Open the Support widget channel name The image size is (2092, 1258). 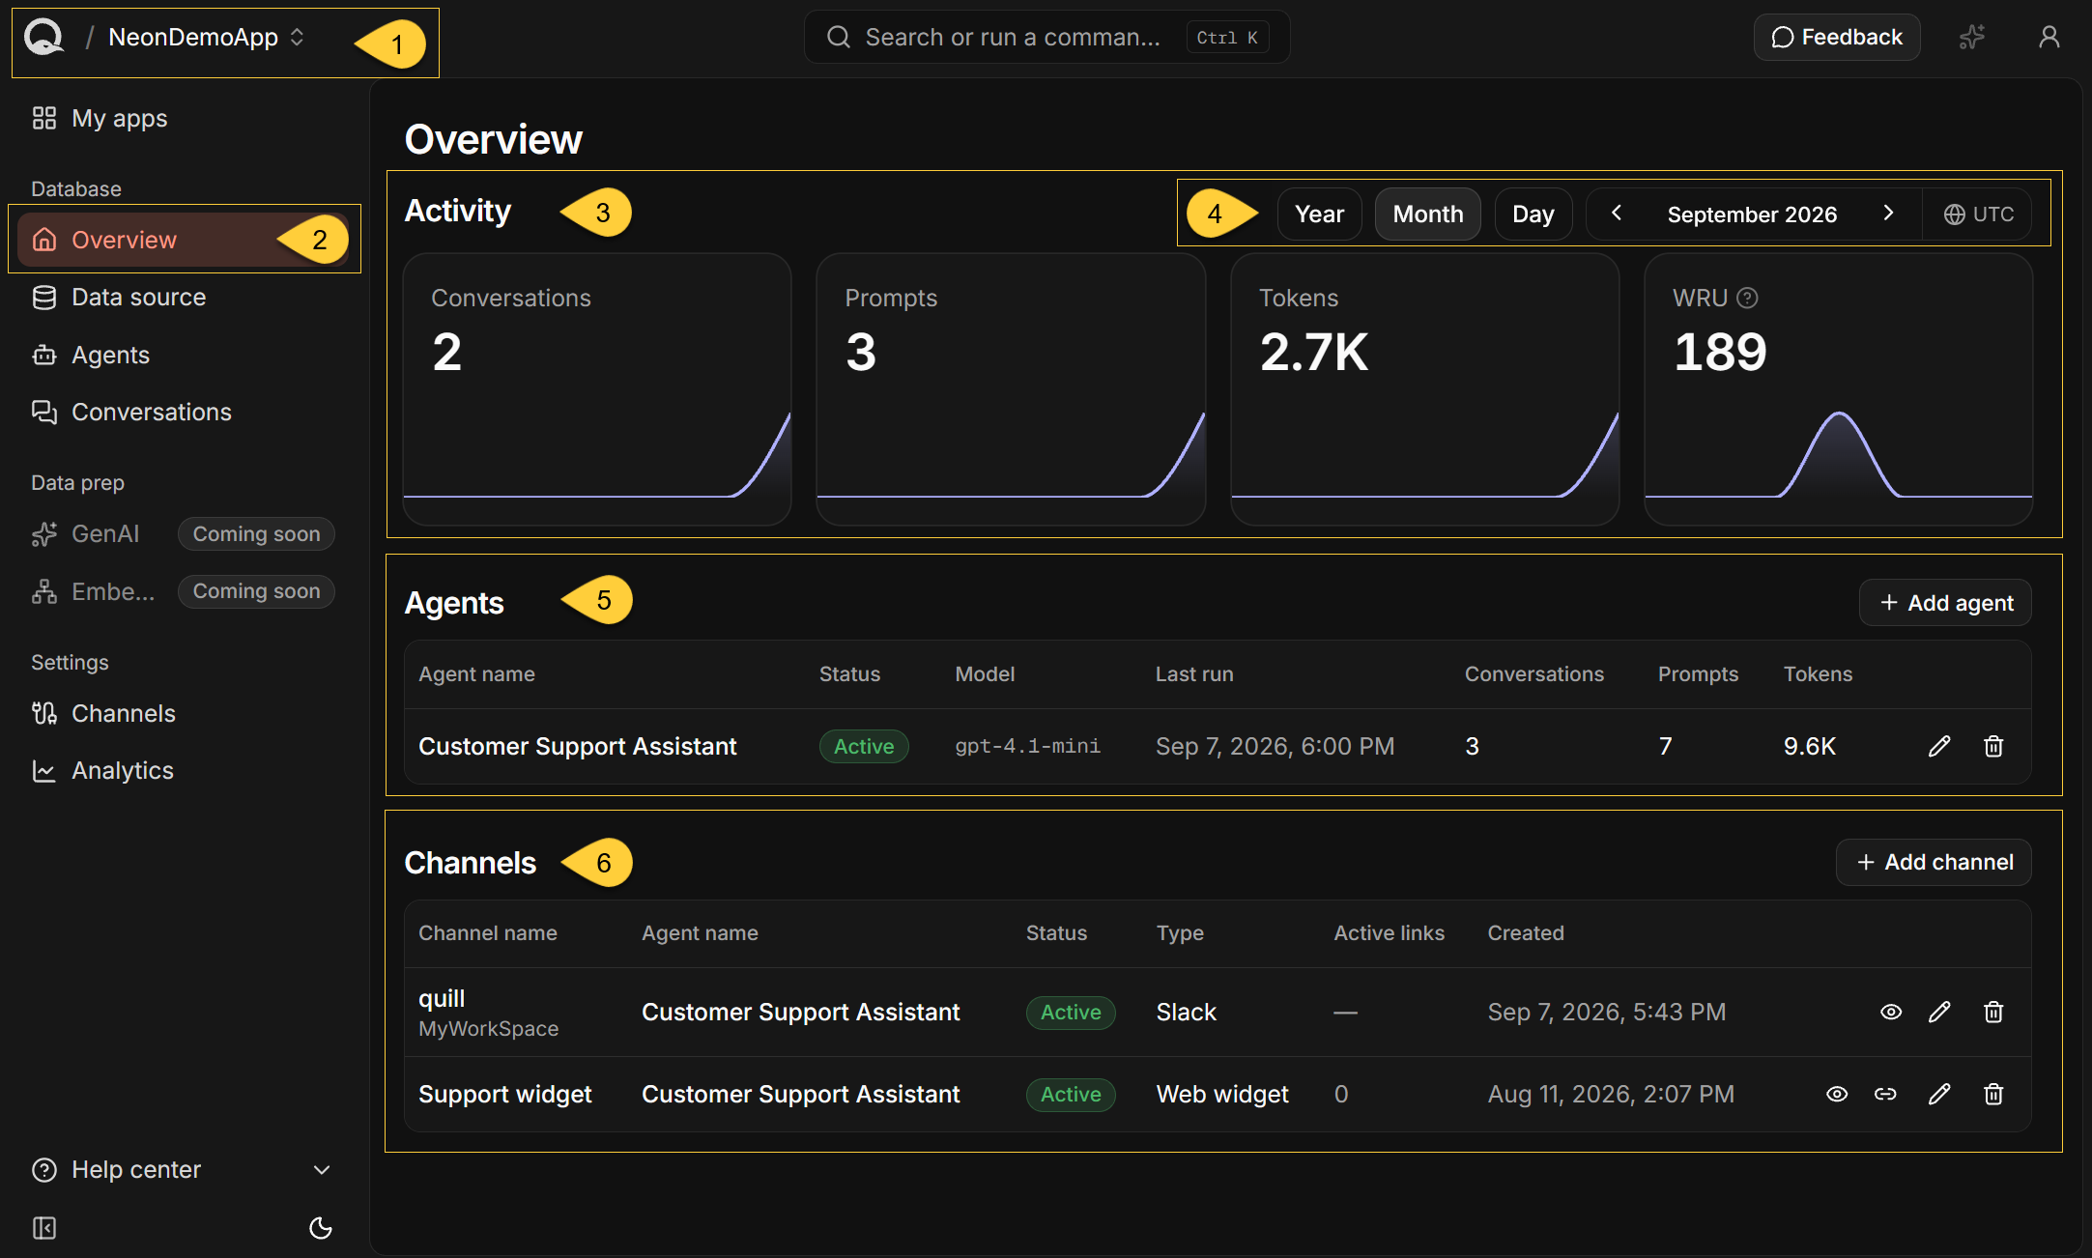(504, 1094)
